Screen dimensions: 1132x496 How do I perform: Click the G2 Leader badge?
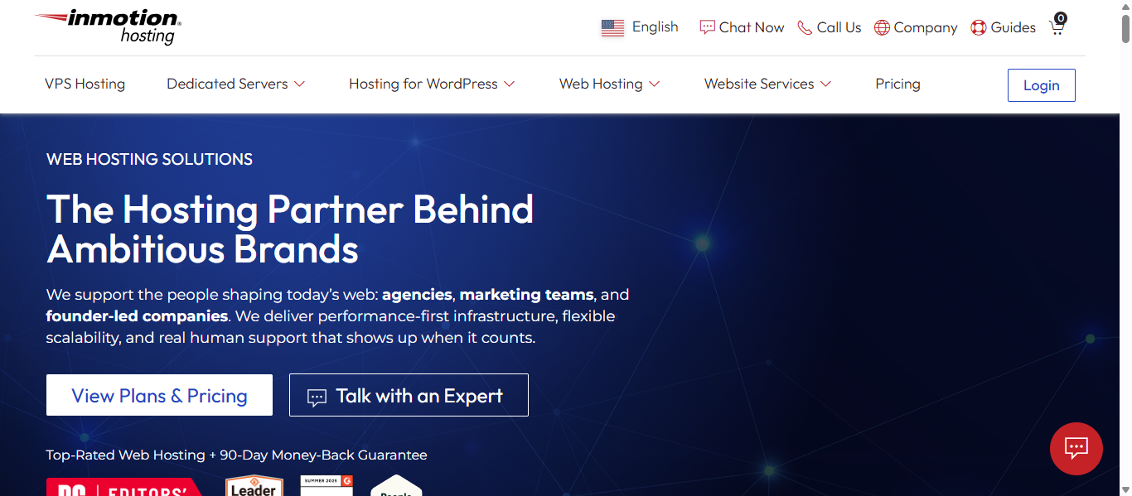(x=254, y=486)
